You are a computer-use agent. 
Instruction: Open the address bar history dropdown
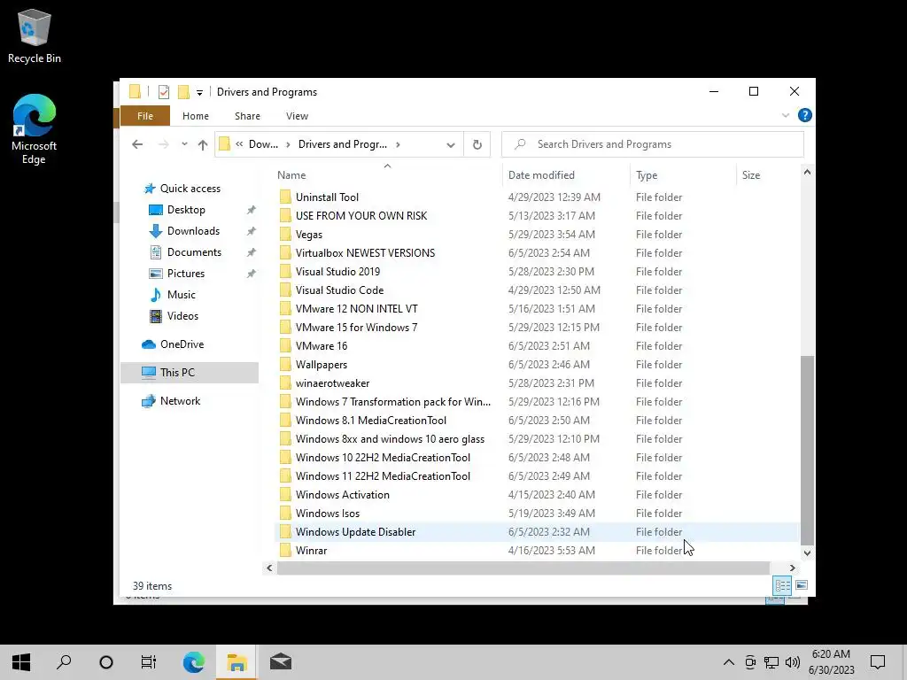click(451, 144)
